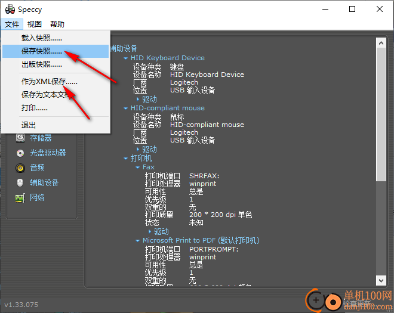This screenshot has height=313, width=394.
Task: Click the 辅助设备 heading in content pane
Action: [124, 48]
